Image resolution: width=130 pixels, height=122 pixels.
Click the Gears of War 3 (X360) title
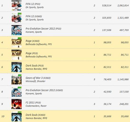pos(38,78)
